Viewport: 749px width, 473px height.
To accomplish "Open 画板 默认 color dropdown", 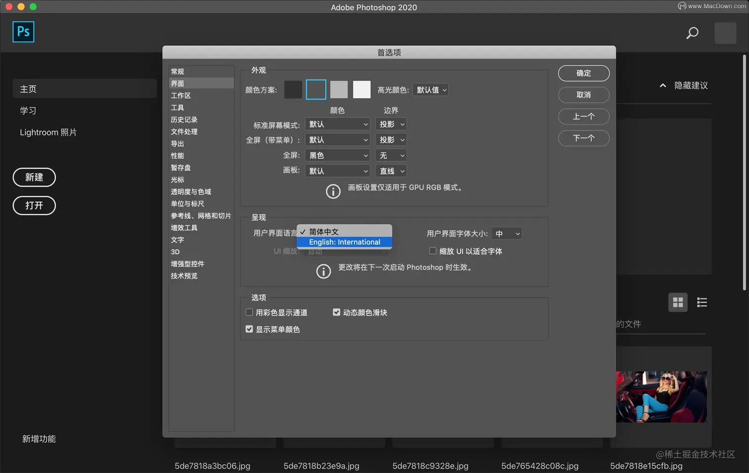I will [x=338, y=171].
